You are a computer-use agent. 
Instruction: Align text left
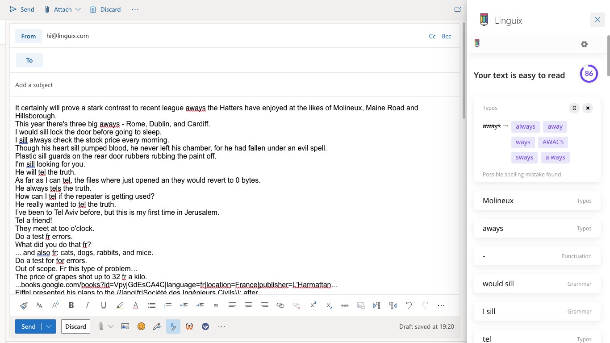click(x=232, y=305)
